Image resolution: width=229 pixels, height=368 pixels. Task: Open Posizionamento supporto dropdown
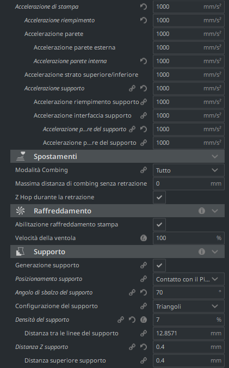pyautogui.click(x=189, y=279)
